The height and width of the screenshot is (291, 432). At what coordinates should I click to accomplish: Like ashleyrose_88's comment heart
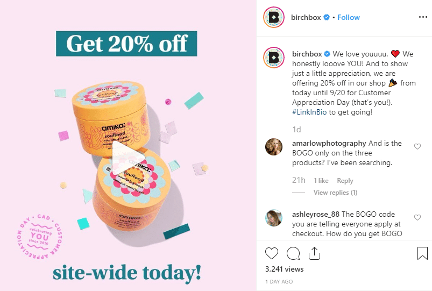tap(417, 217)
